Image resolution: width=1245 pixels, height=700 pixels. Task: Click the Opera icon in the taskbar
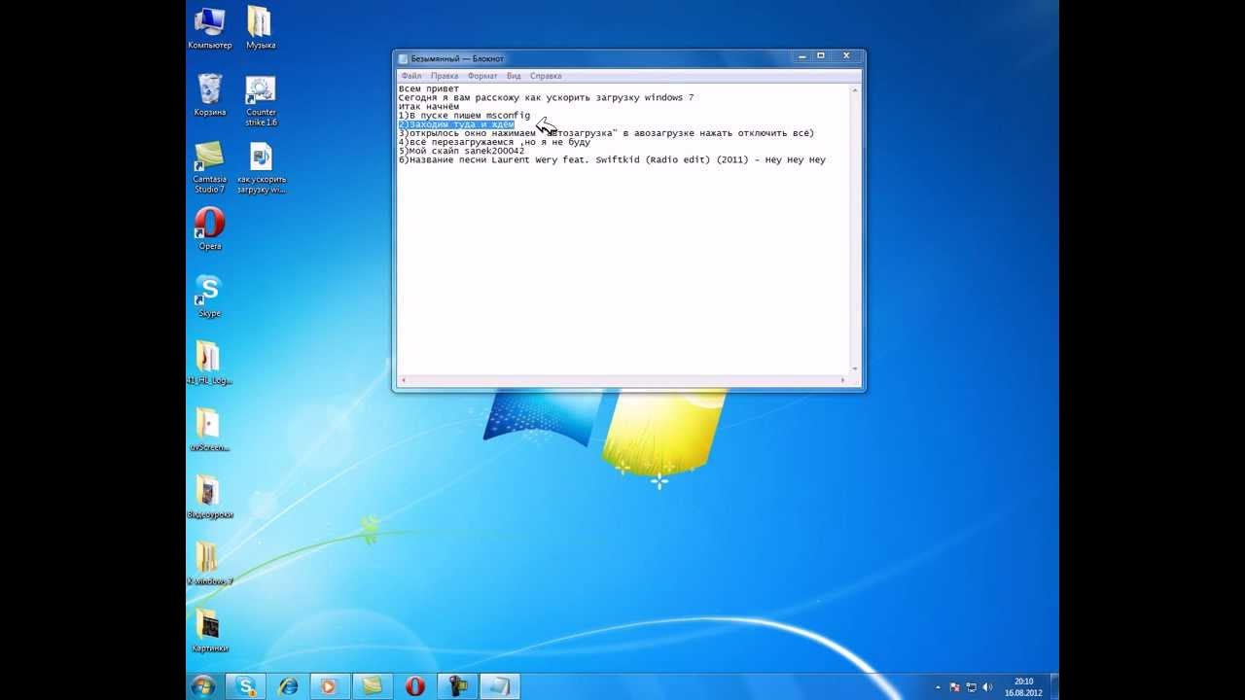tap(414, 686)
